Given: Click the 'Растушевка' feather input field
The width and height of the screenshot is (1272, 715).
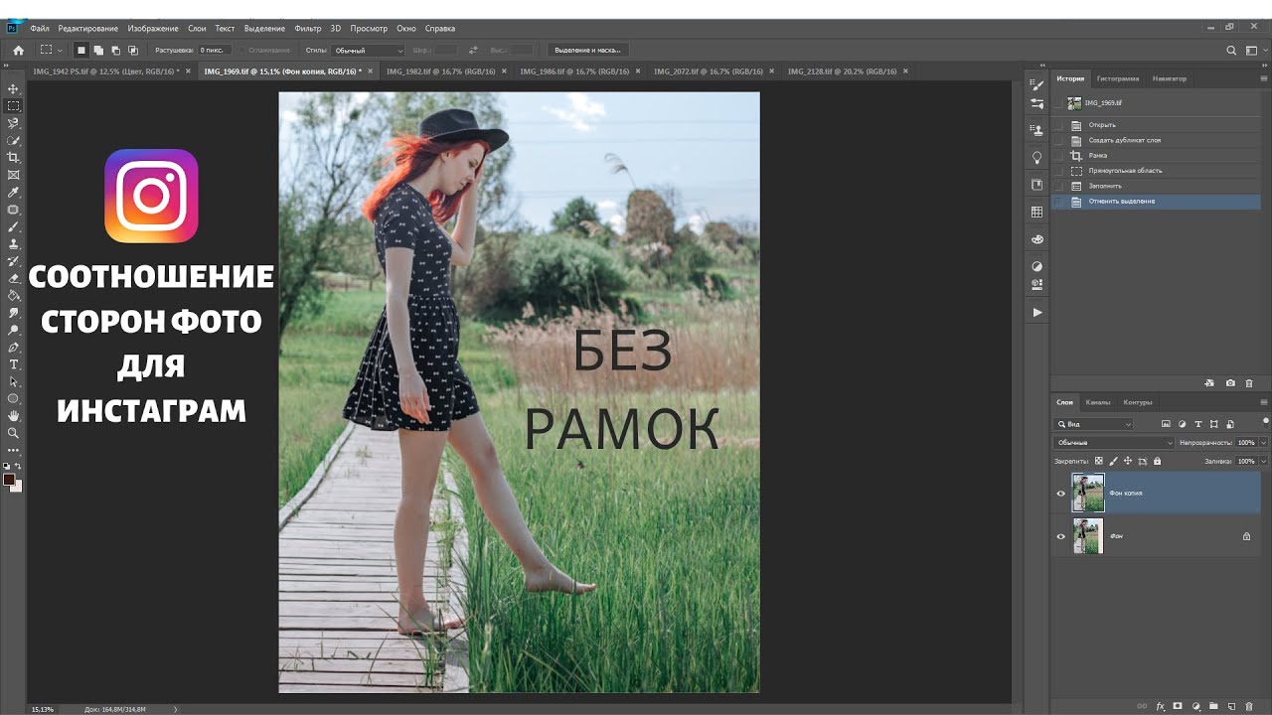Looking at the screenshot, I should click(x=215, y=50).
